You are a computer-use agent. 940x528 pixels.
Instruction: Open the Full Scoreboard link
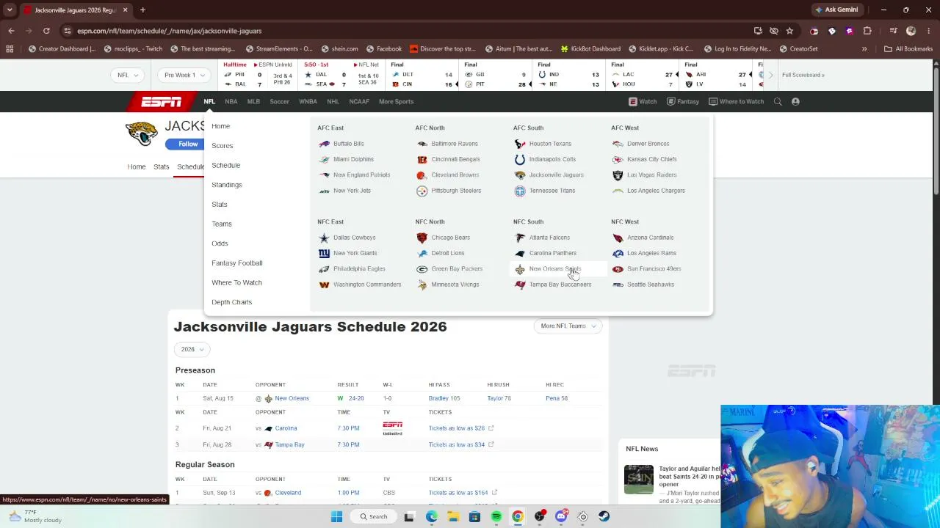click(x=803, y=75)
